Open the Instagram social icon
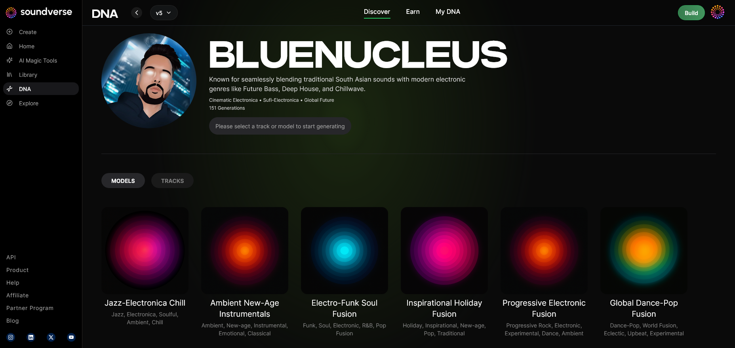This screenshot has width=735, height=348. click(11, 337)
